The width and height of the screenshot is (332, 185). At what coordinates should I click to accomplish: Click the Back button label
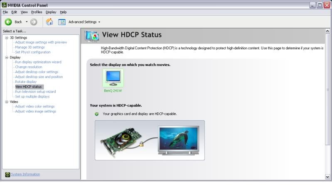point(18,22)
